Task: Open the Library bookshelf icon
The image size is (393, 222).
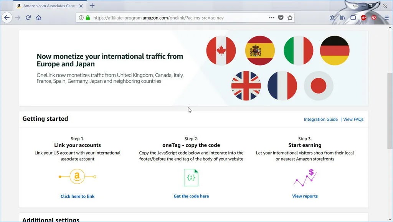Action: pos(342,18)
